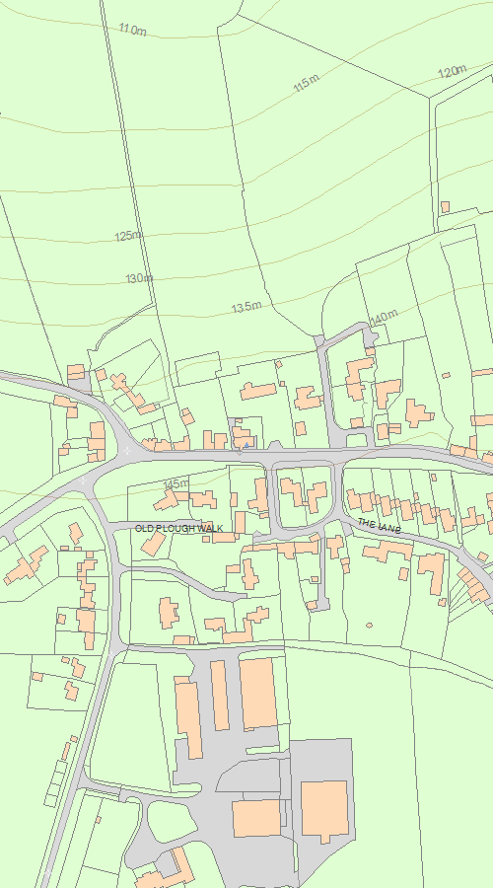This screenshot has height=888, width=493.
Task: Click the 140m contour label
Action: tap(385, 317)
